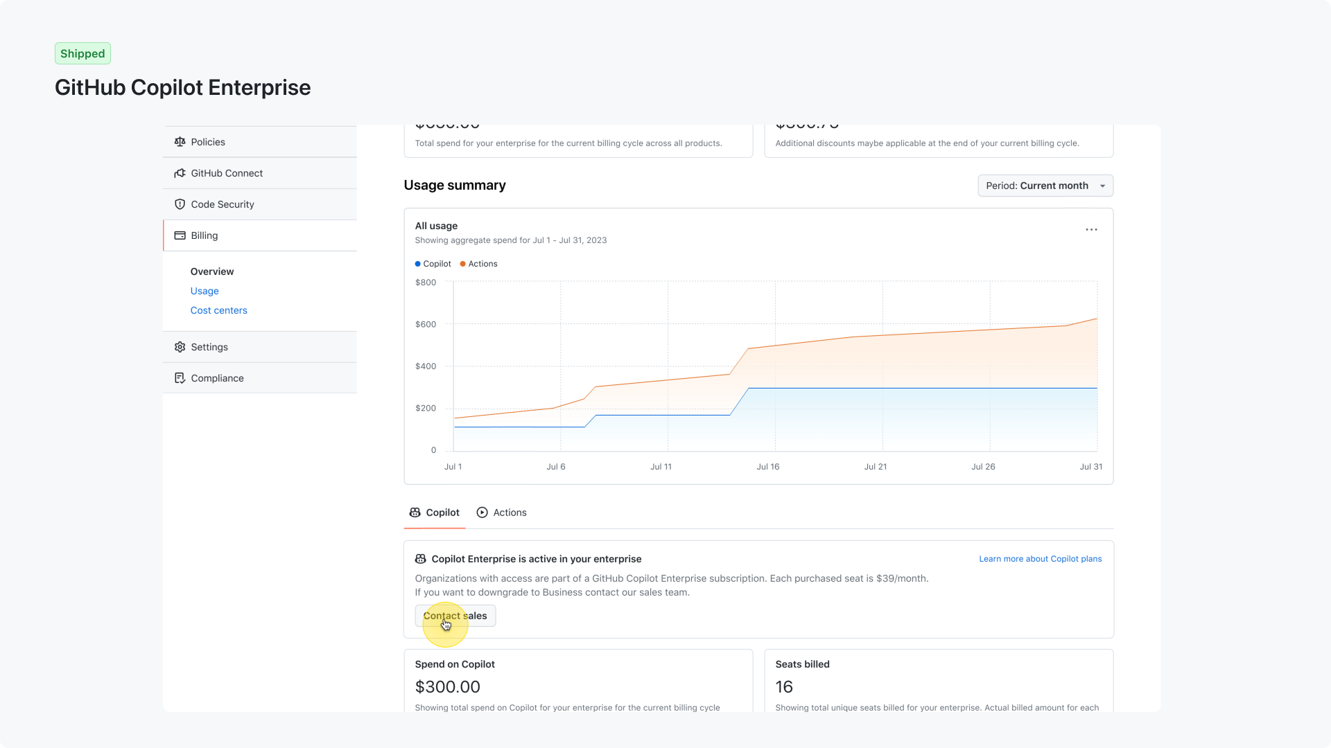Select the Policies icon in the sidebar

[x=180, y=142]
